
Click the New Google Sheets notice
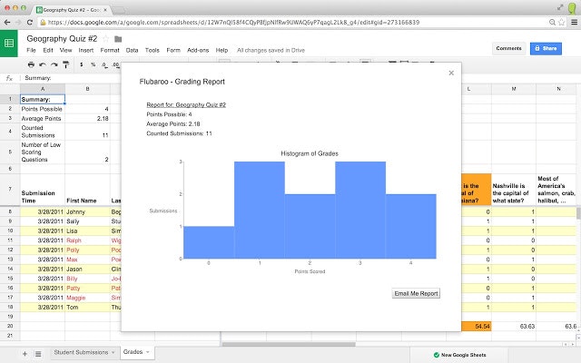(x=459, y=355)
